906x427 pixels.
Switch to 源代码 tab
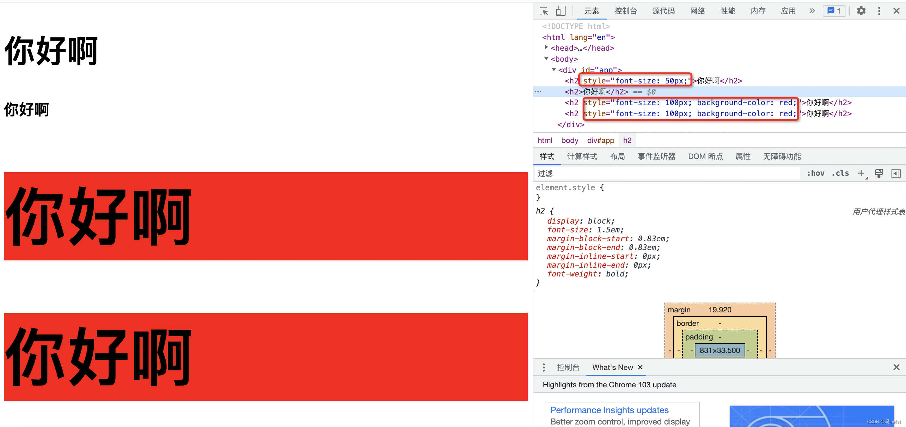coord(663,11)
